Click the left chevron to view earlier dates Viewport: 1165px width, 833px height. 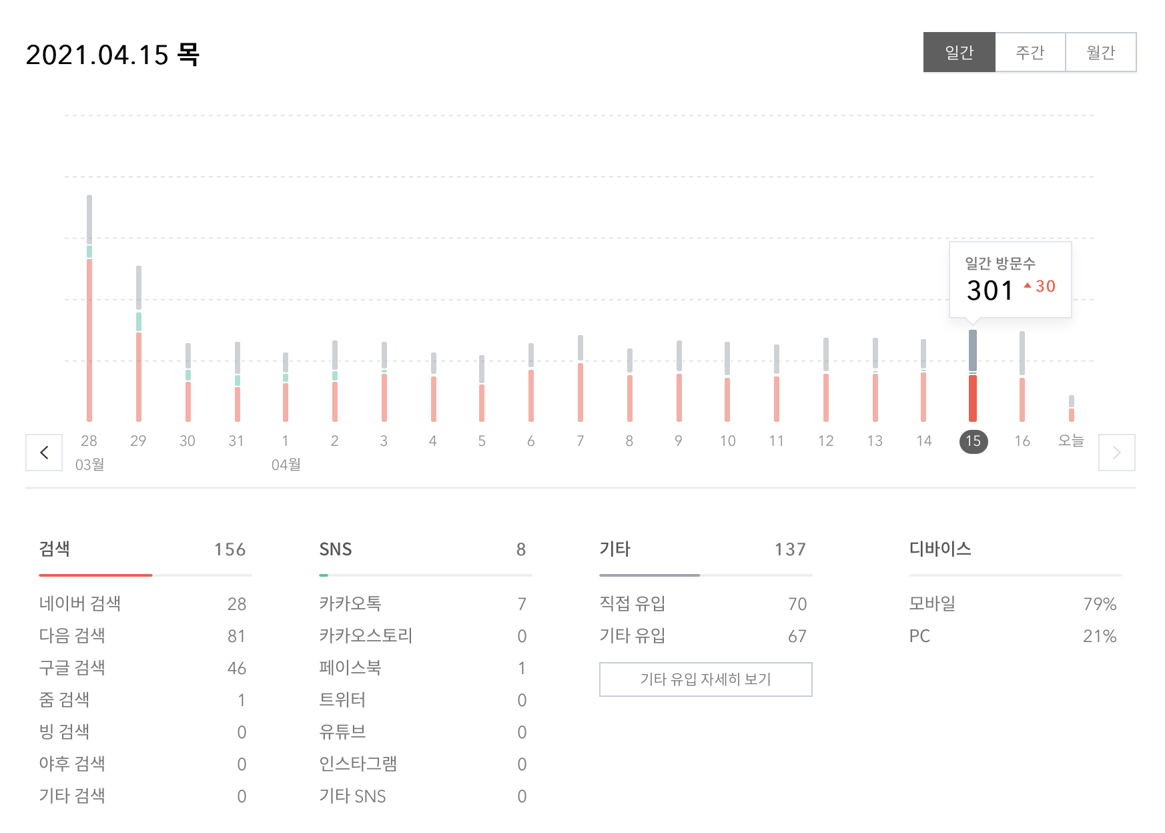coord(44,452)
